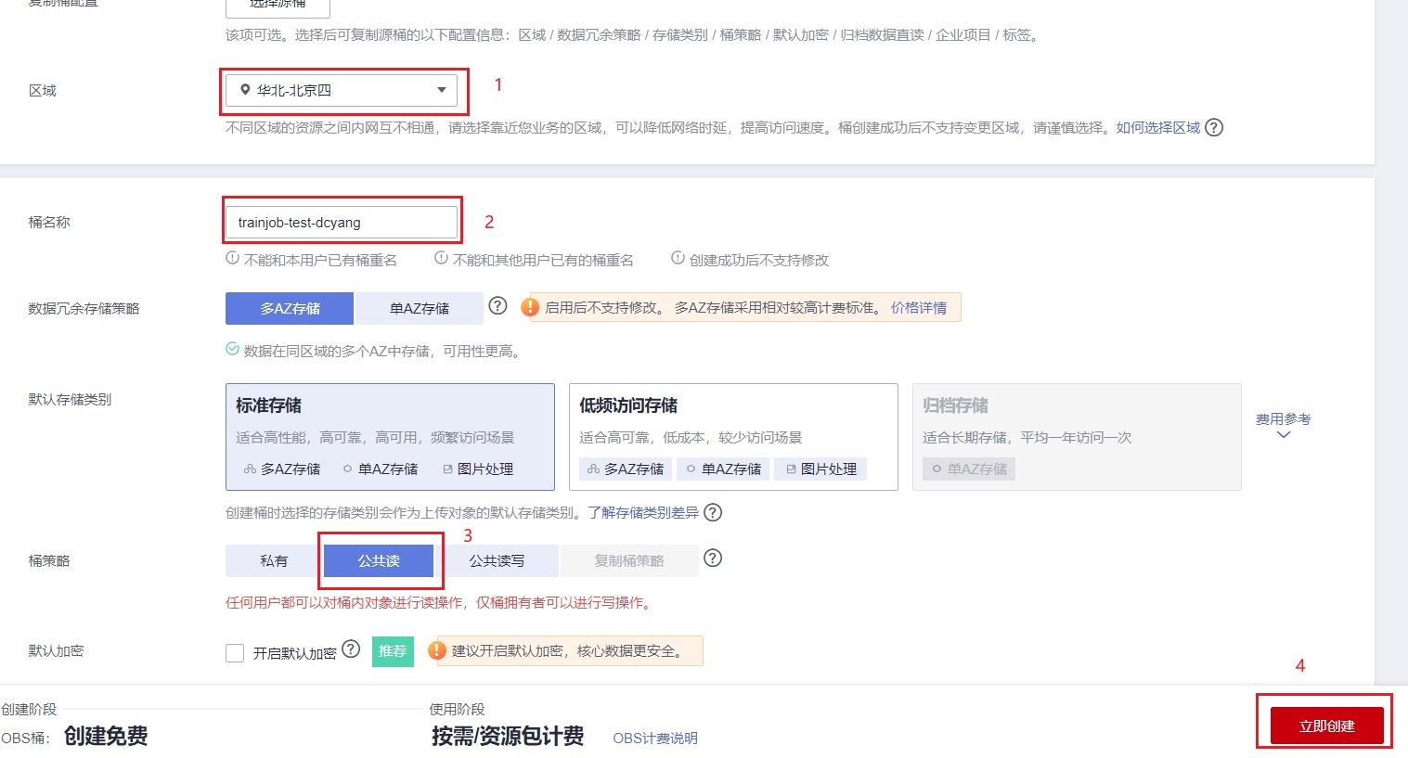1408x758 pixels.
Task: Click help icon beside 单AZ存储 redundancy option
Action: click(497, 306)
